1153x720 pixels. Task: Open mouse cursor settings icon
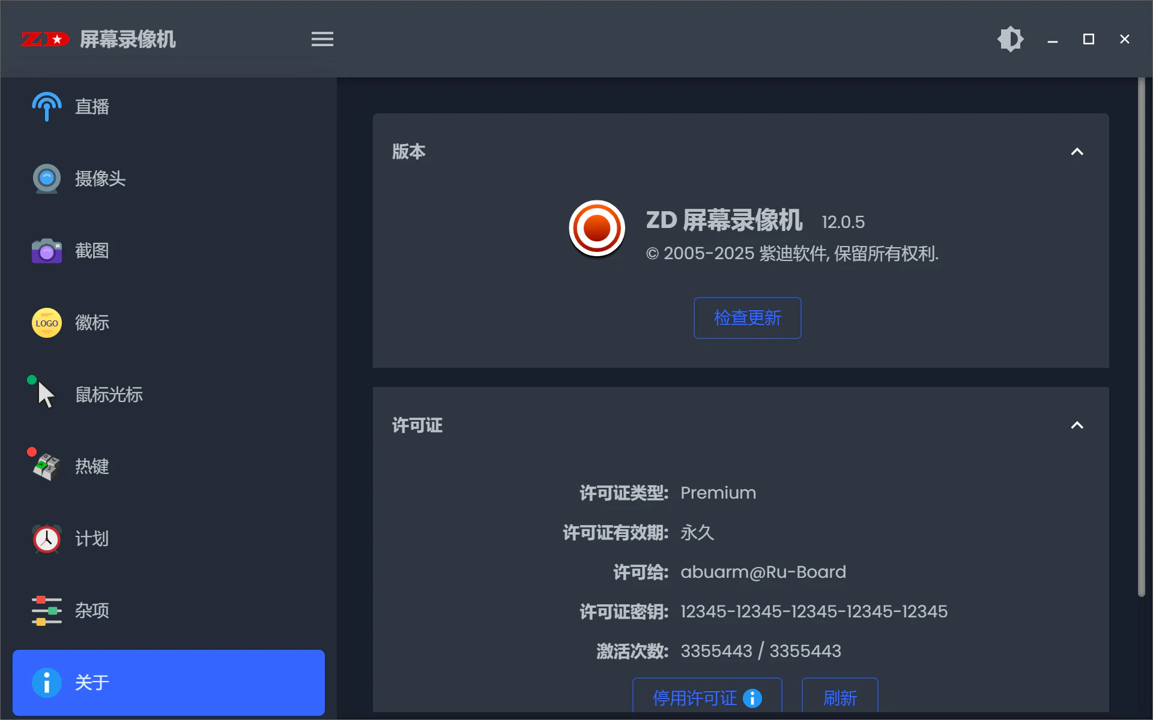45,395
